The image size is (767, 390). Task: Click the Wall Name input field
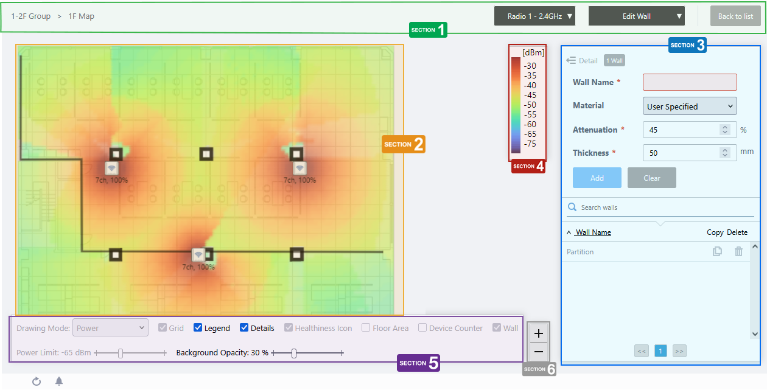point(690,82)
